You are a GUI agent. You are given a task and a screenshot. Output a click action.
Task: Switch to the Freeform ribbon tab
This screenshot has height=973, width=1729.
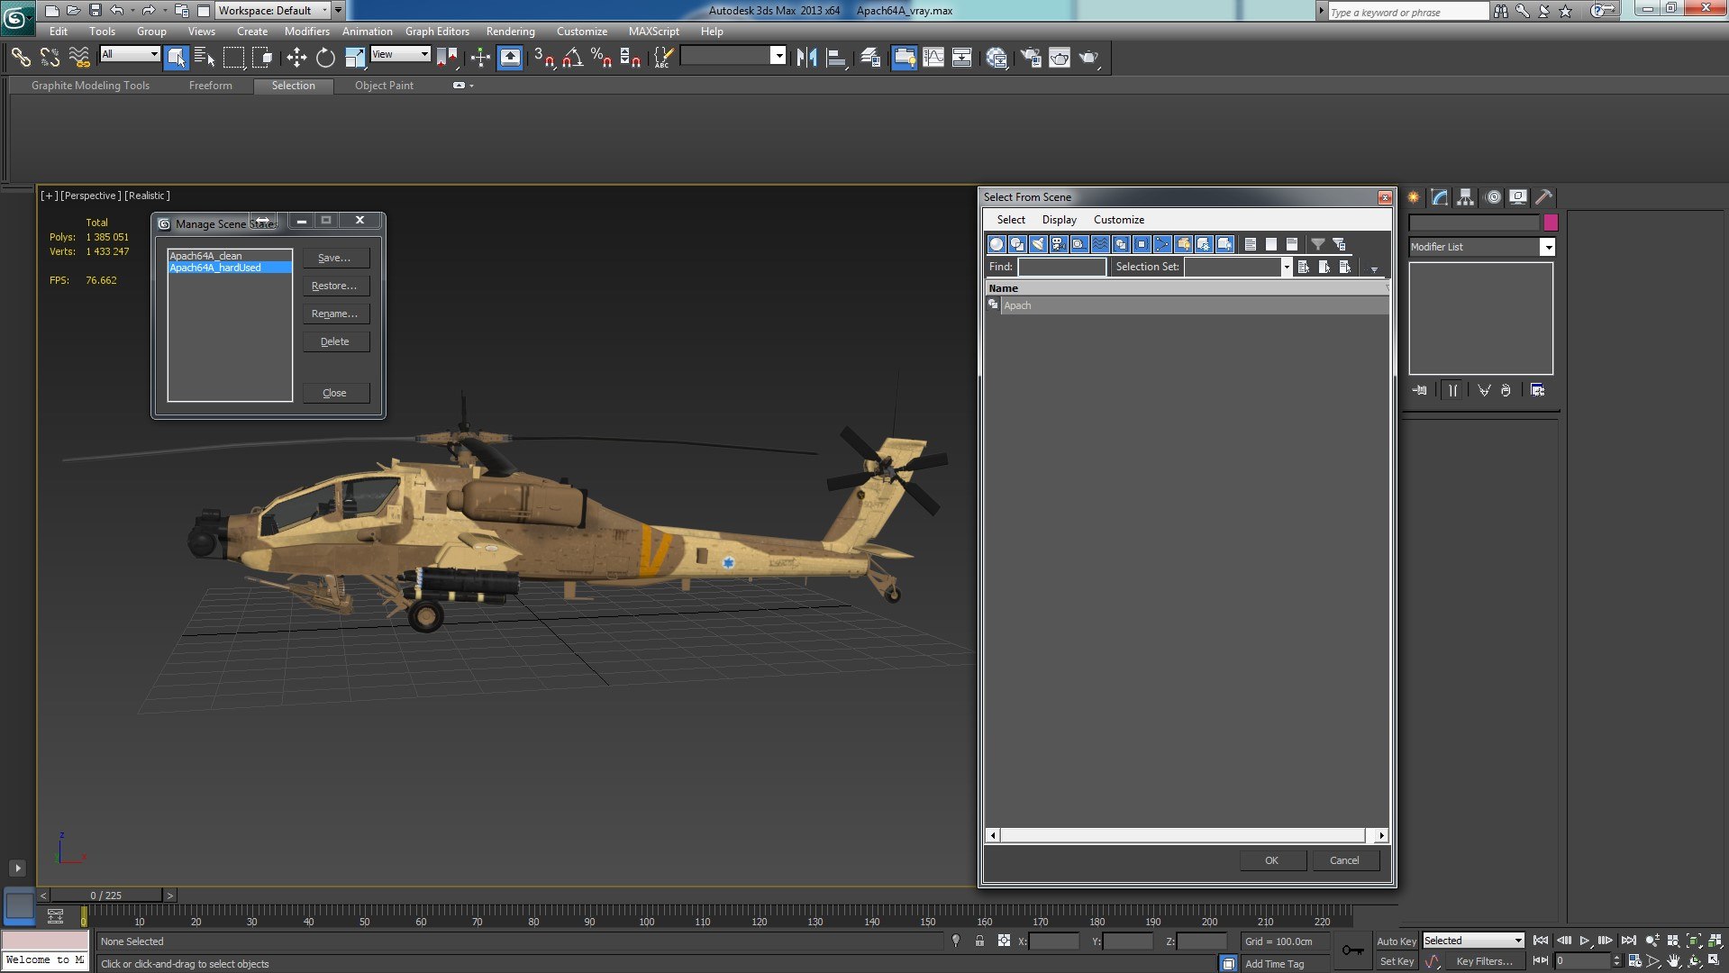pos(210,86)
